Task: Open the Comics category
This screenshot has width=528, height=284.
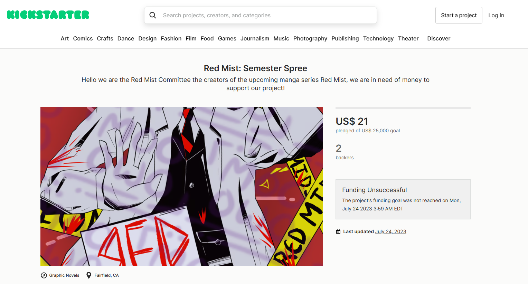Action: point(83,38)
